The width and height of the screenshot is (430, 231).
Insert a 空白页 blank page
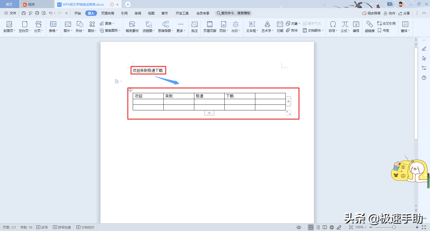(24, 27)
